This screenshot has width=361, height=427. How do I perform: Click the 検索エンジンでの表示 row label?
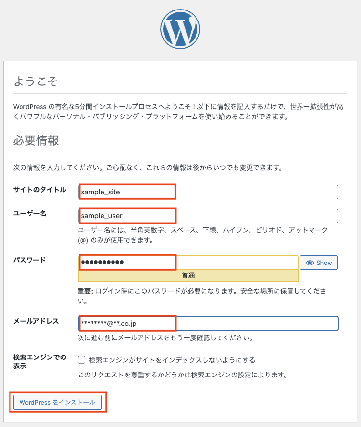coord(40,362)
